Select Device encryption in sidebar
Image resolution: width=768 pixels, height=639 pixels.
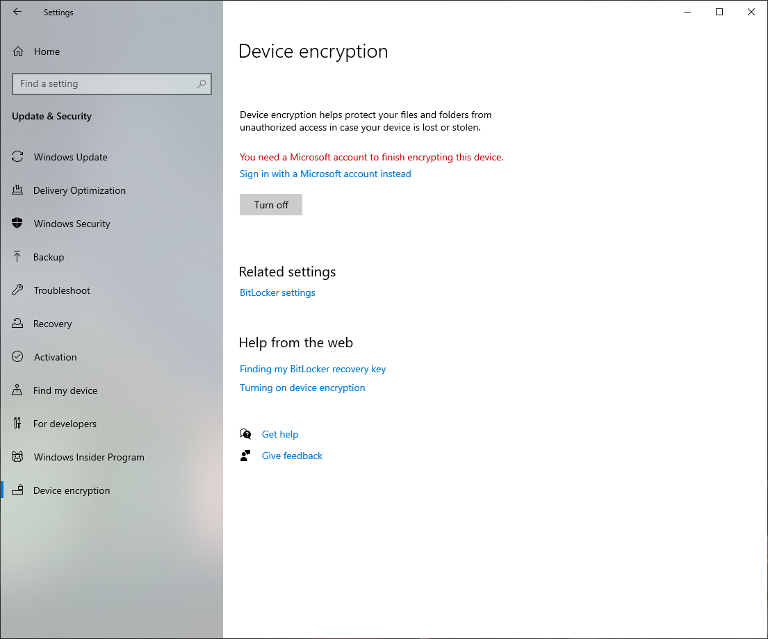click(x=112, y=490)
